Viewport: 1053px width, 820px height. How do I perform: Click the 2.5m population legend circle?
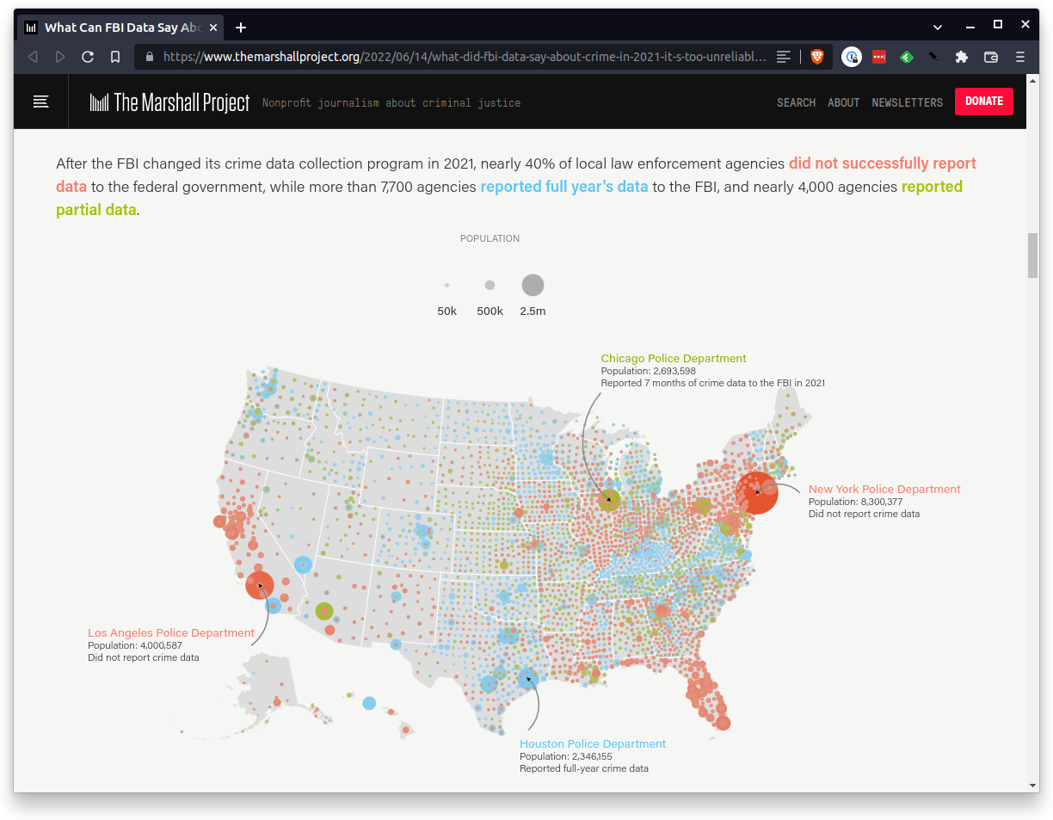[533, 285]
